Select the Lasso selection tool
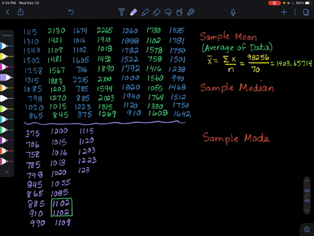Screen dimensions: 314x236 [x=168, y=12]
